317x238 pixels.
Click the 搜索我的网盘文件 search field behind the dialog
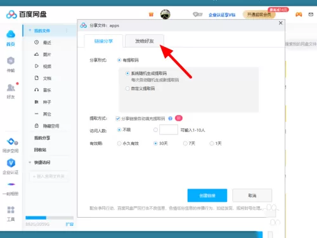coord(301,44)
